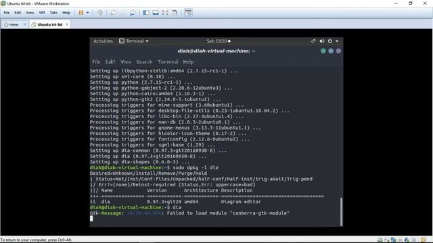Click the 'Diagram editor' description text

tap(241, 202)
